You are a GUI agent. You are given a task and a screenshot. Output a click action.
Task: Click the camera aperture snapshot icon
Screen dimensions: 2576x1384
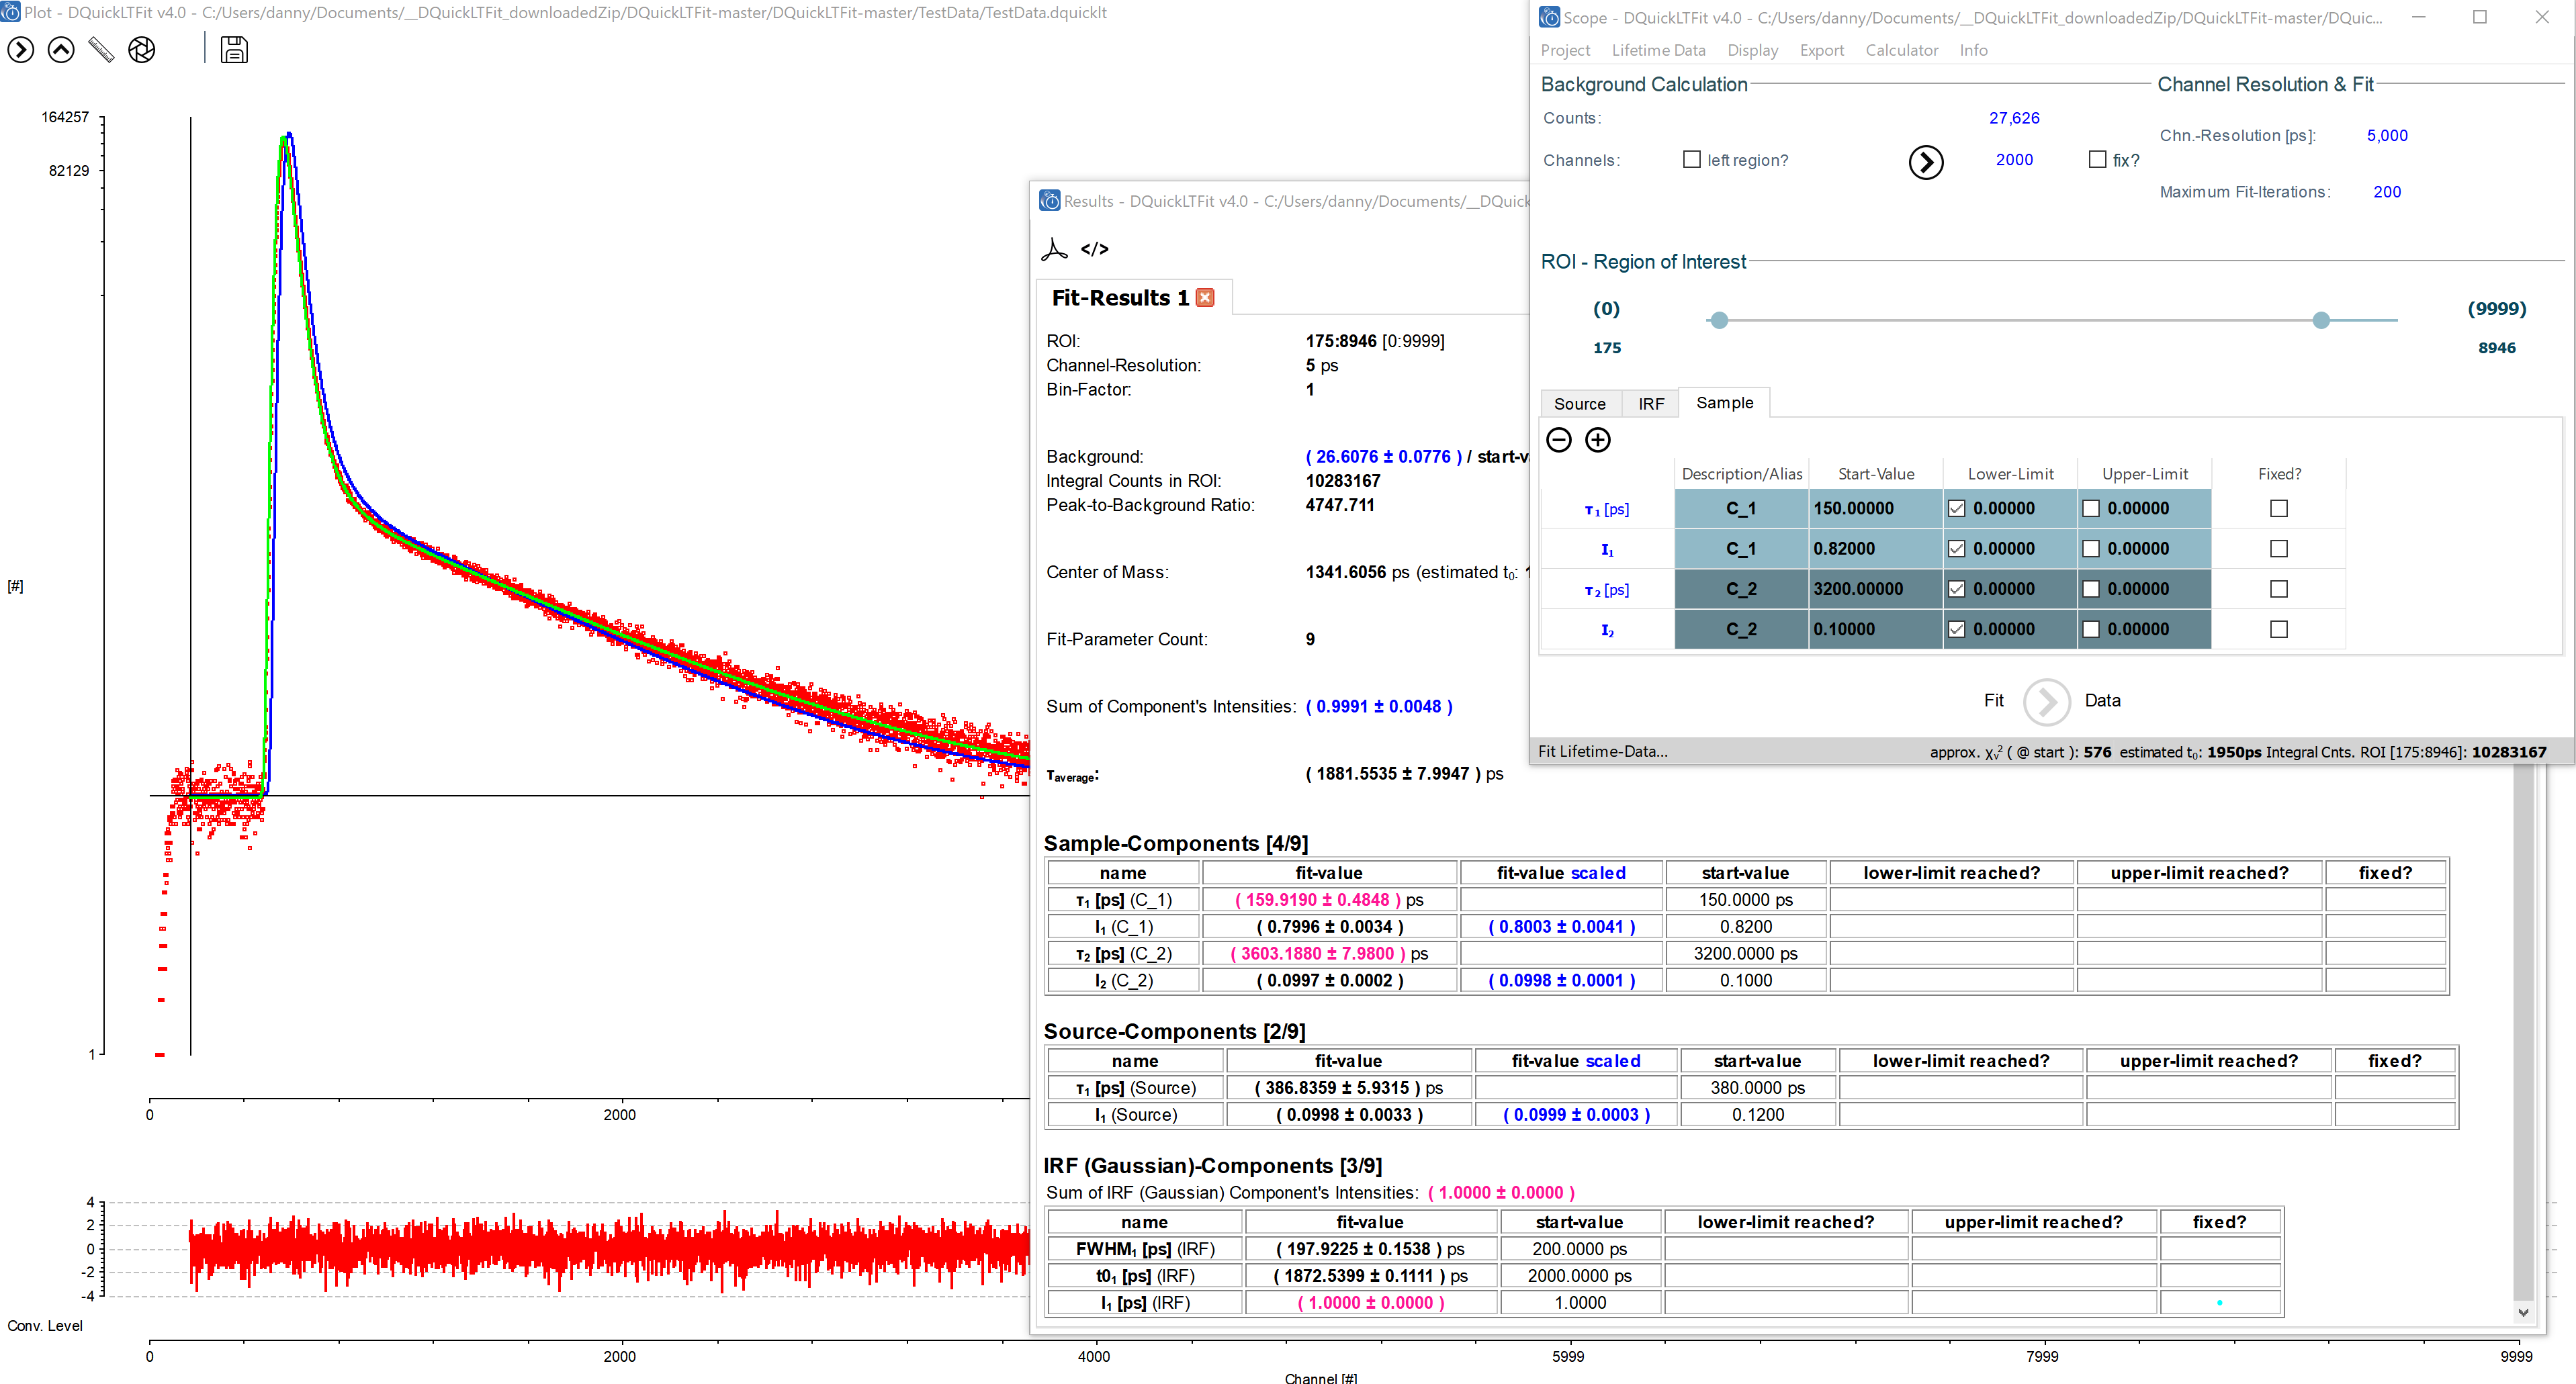click(142, 50)
